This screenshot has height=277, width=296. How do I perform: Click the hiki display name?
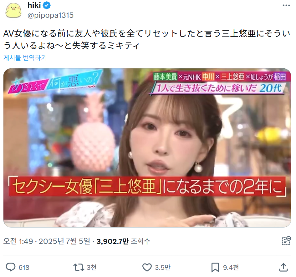pos(34,5)
